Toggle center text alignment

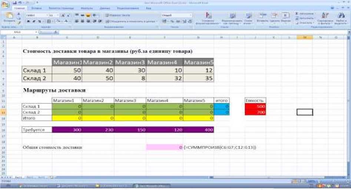pos(82,21)
